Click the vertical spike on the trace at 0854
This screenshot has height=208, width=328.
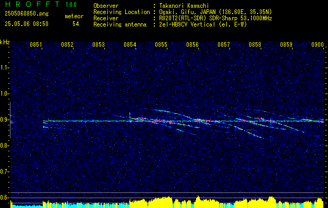[130, 116]
